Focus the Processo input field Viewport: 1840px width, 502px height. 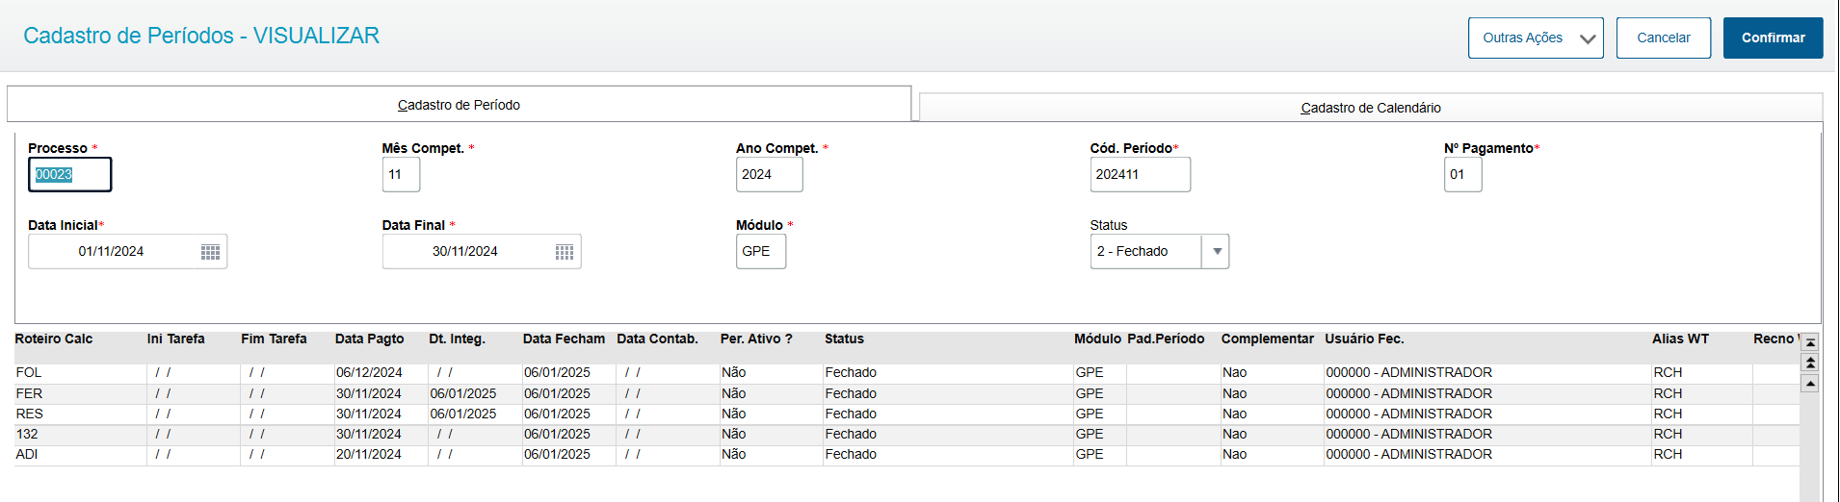[x=69, y=175]
